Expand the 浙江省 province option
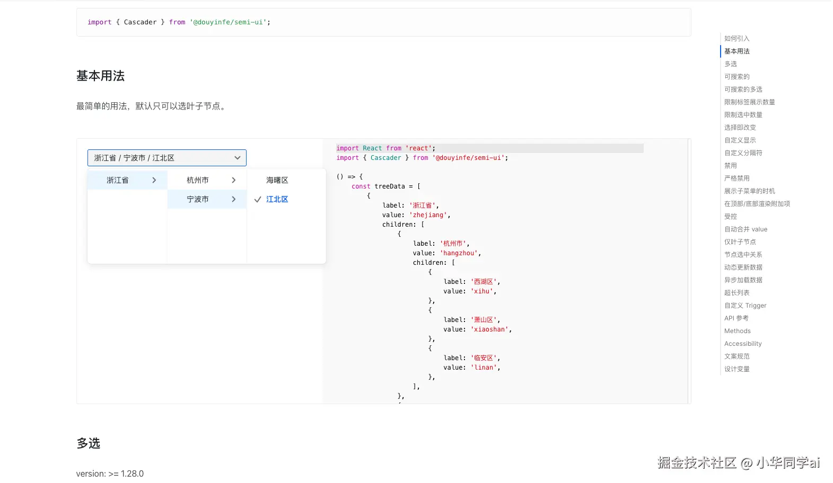Viewport: 833px width, 483px height. pyautogui.click(x=118, y=181)
